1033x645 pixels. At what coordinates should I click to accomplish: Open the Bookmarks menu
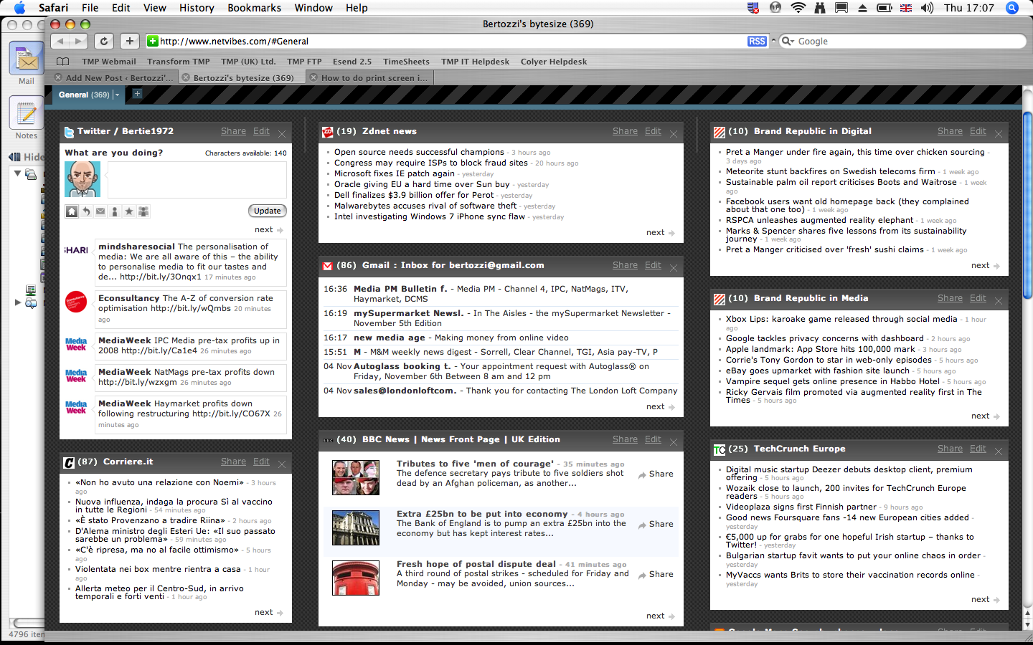(254, 8)
